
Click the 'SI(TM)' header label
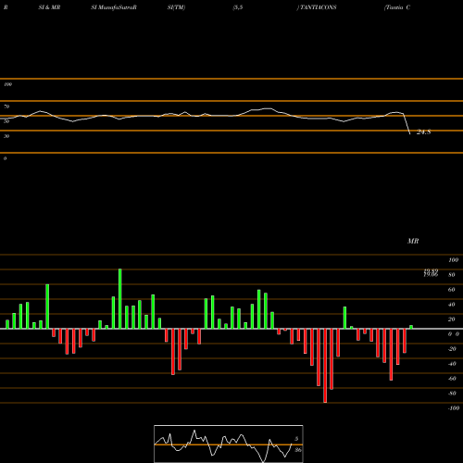176,7
